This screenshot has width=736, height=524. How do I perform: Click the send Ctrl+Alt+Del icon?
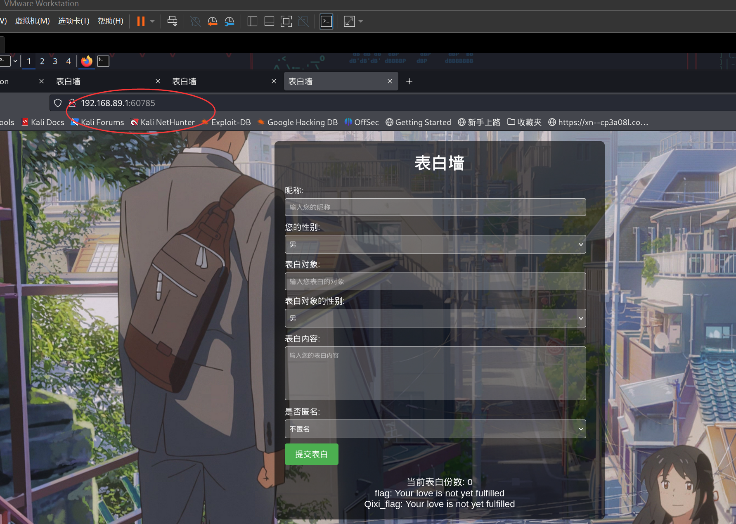point(173,21)
